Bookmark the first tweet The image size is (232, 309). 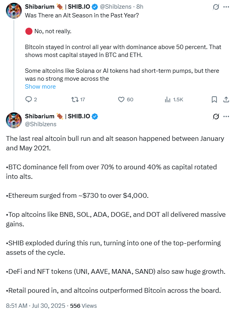[214, 100]
